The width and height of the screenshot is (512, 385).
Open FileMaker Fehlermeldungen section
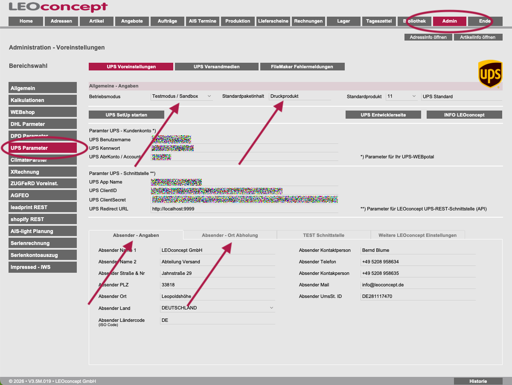click(302, 67)
